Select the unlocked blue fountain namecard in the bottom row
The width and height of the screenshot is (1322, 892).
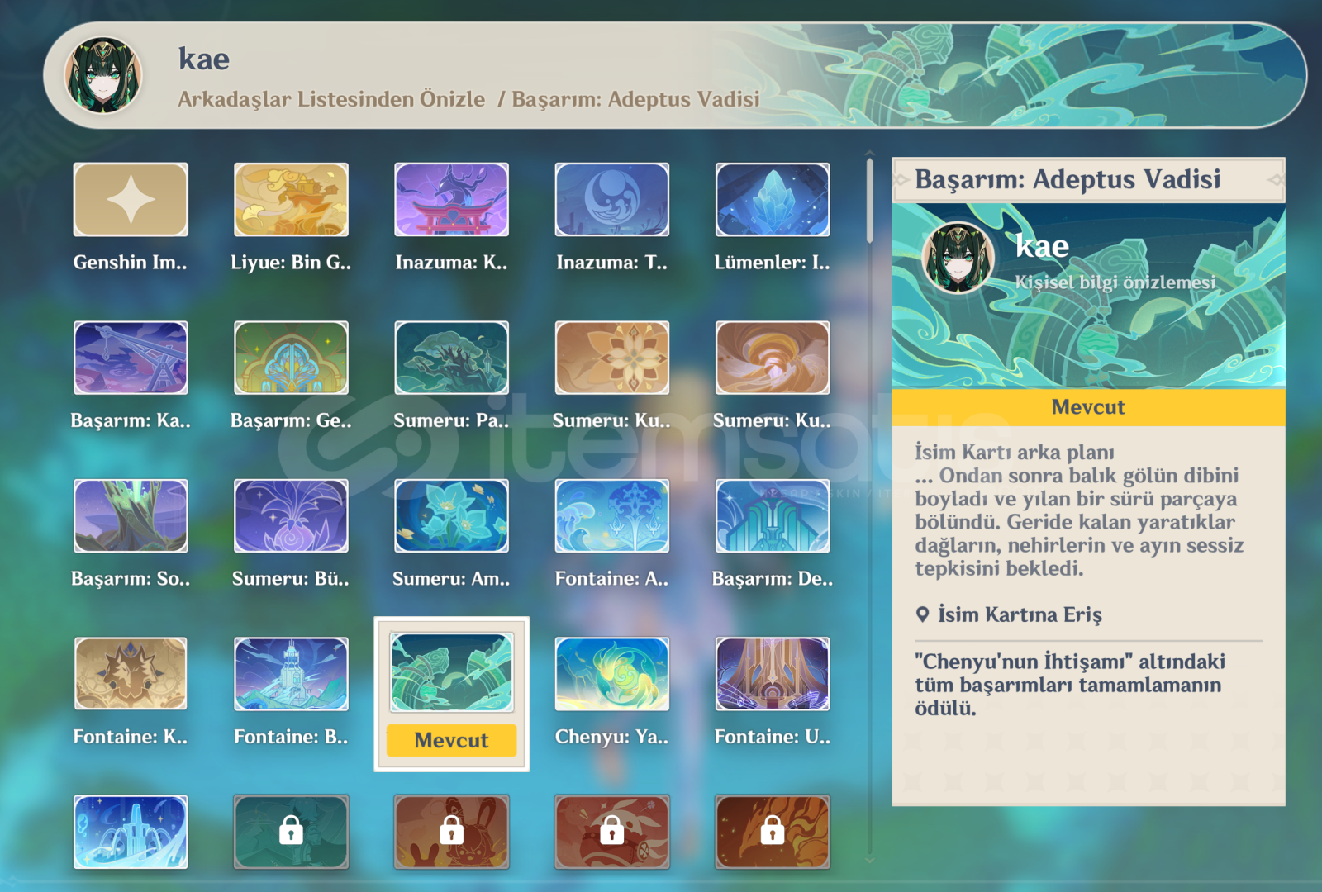131,832
